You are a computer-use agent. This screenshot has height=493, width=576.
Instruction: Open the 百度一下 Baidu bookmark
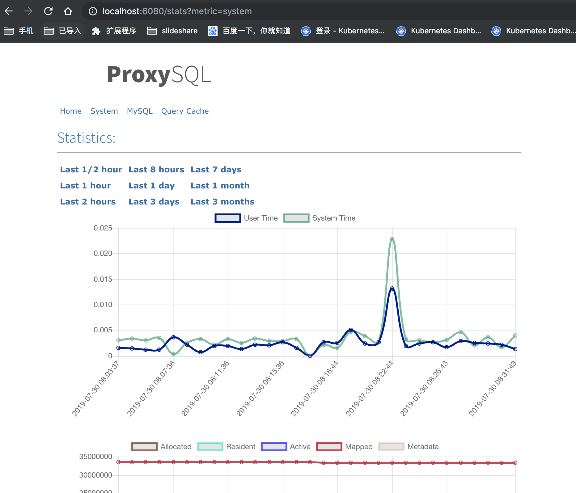249,31
